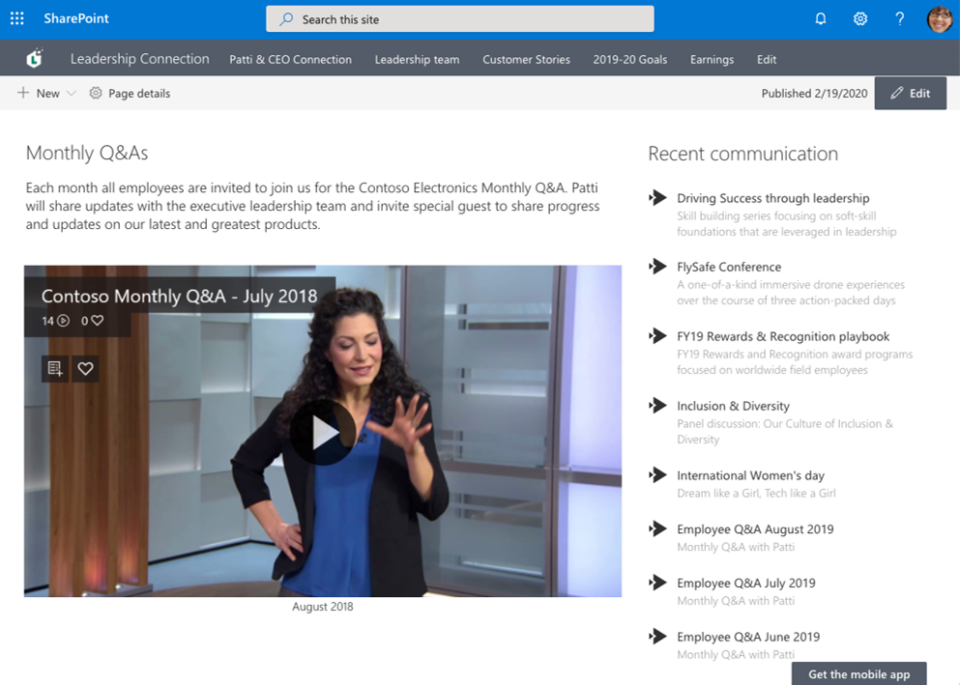Open the SharePoint settings gear

(859, 17)
